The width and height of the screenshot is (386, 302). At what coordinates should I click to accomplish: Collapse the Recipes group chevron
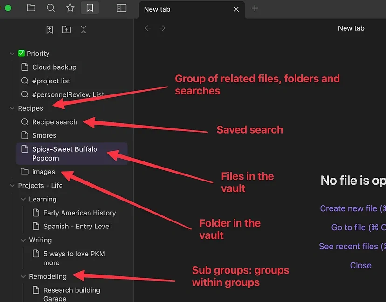12,108
